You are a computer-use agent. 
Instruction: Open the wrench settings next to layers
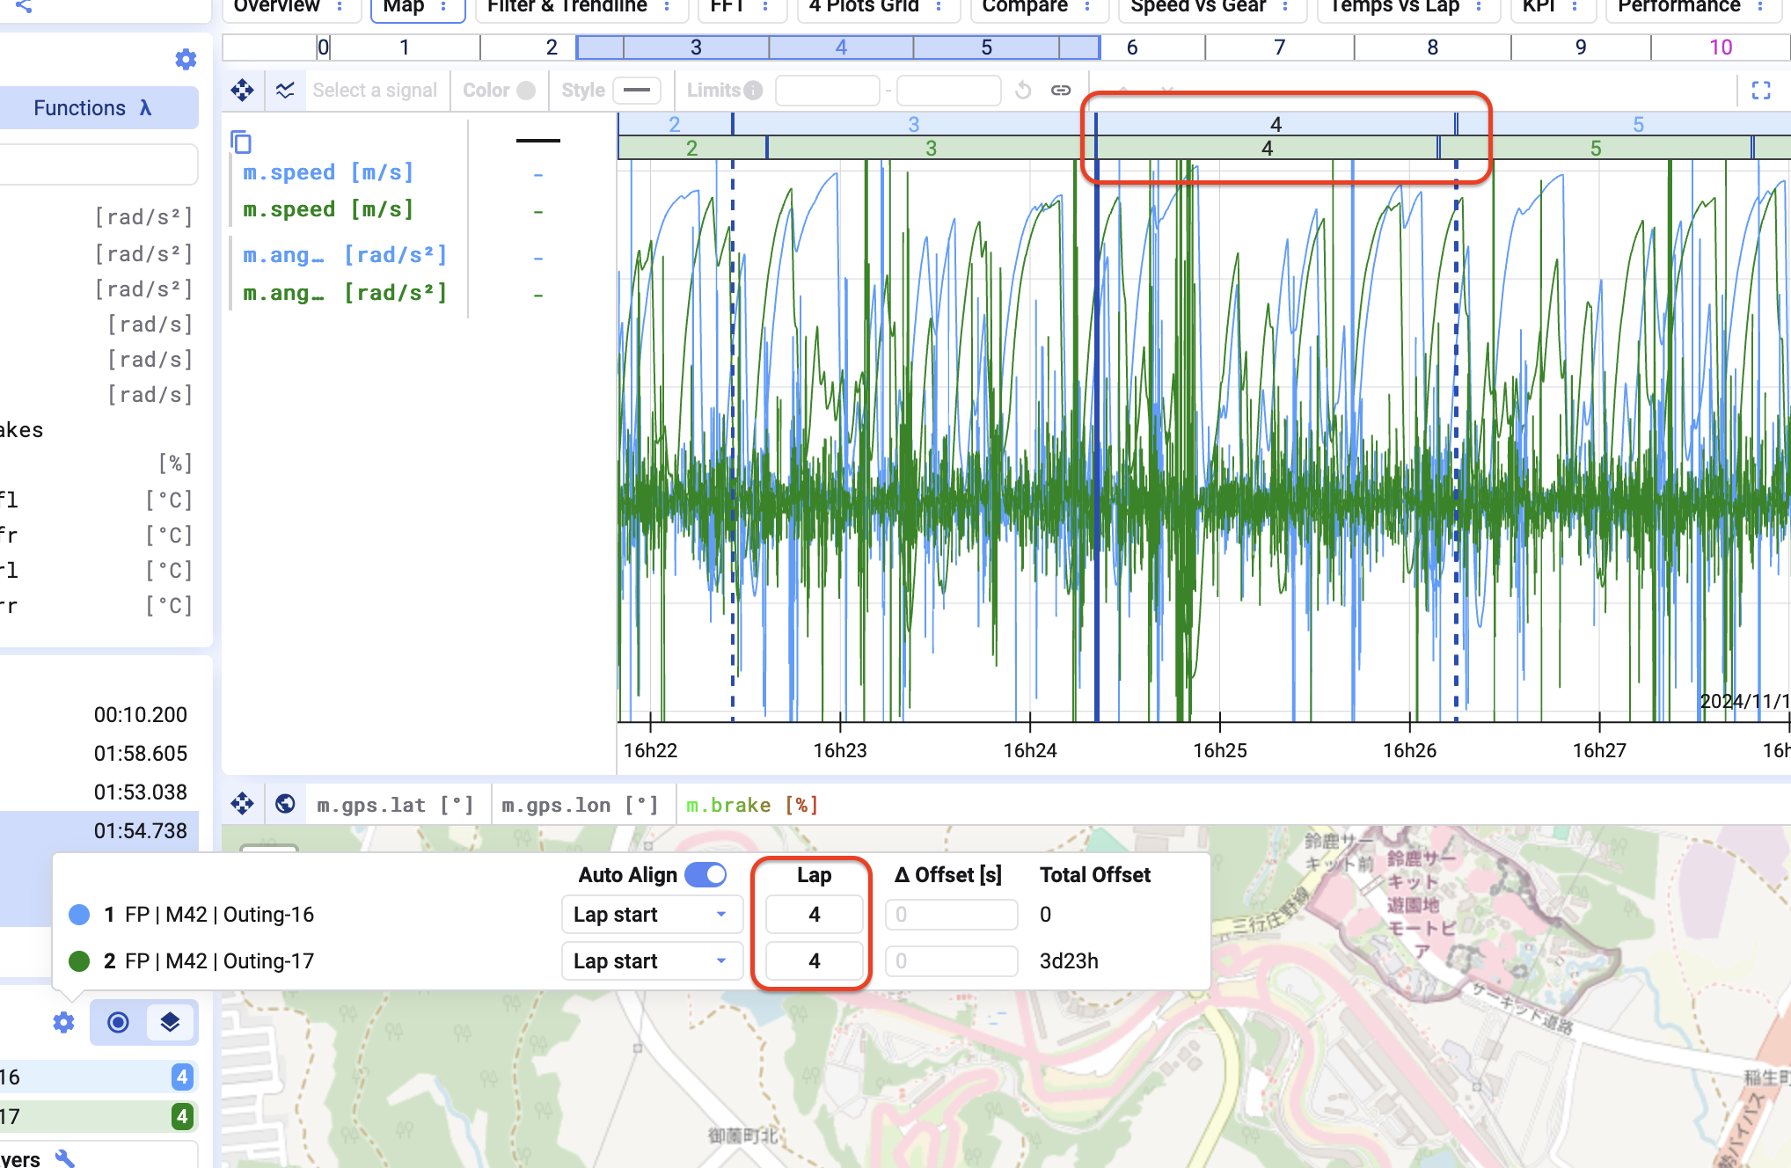65,1158
